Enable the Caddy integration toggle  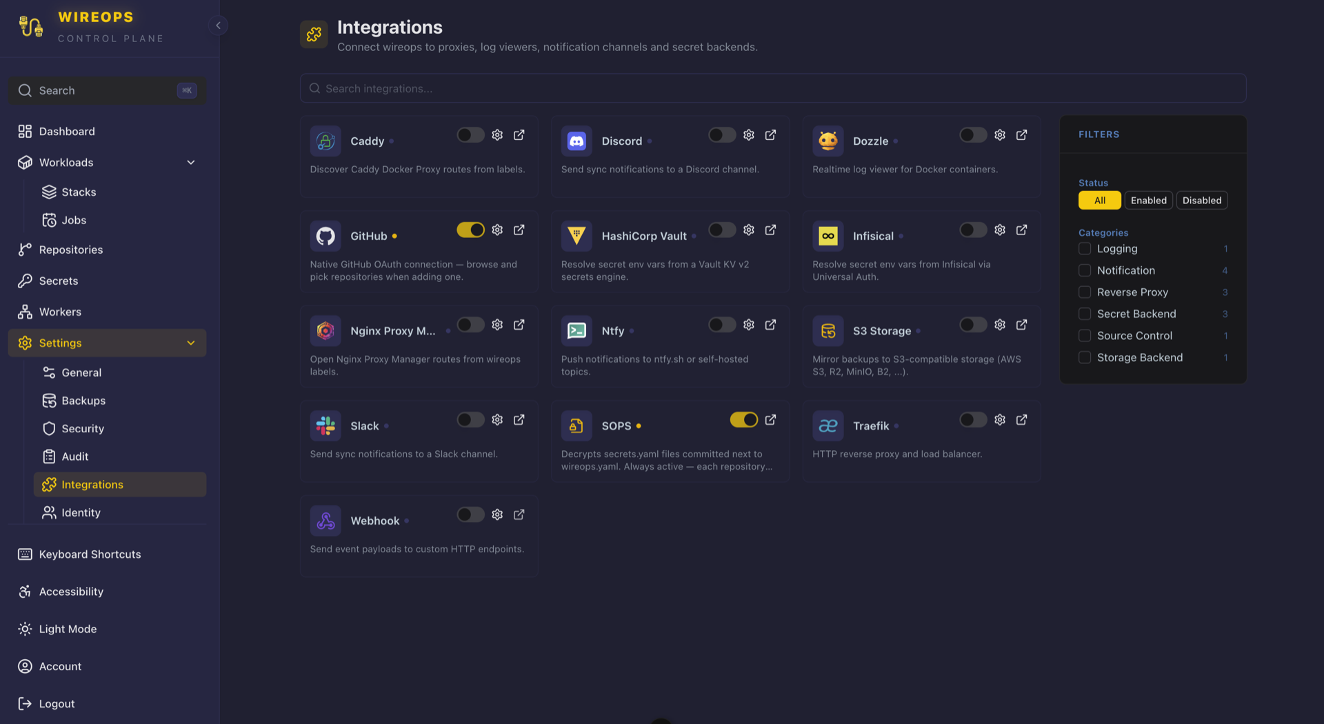pyautogui.click(x=470, y=135)
